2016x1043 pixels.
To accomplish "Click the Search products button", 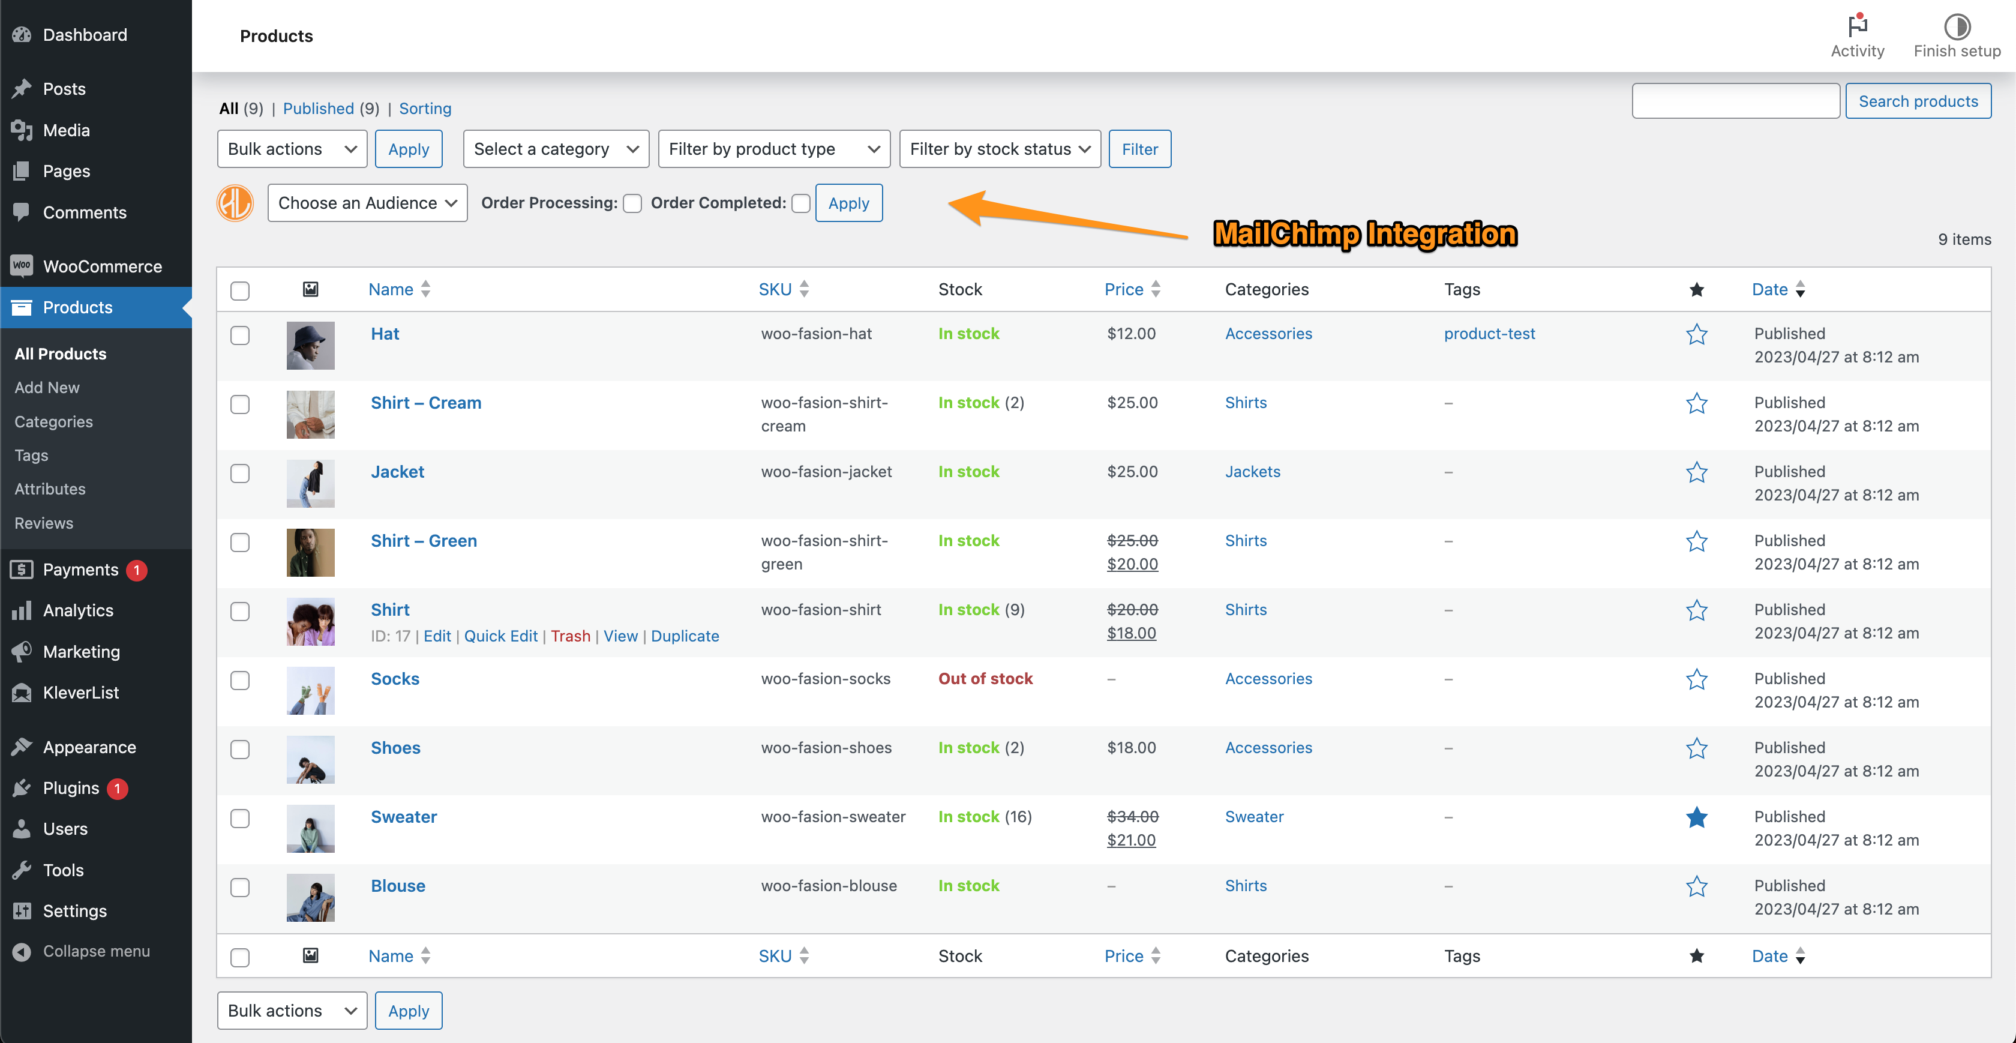I will (x=1918, y=101).
